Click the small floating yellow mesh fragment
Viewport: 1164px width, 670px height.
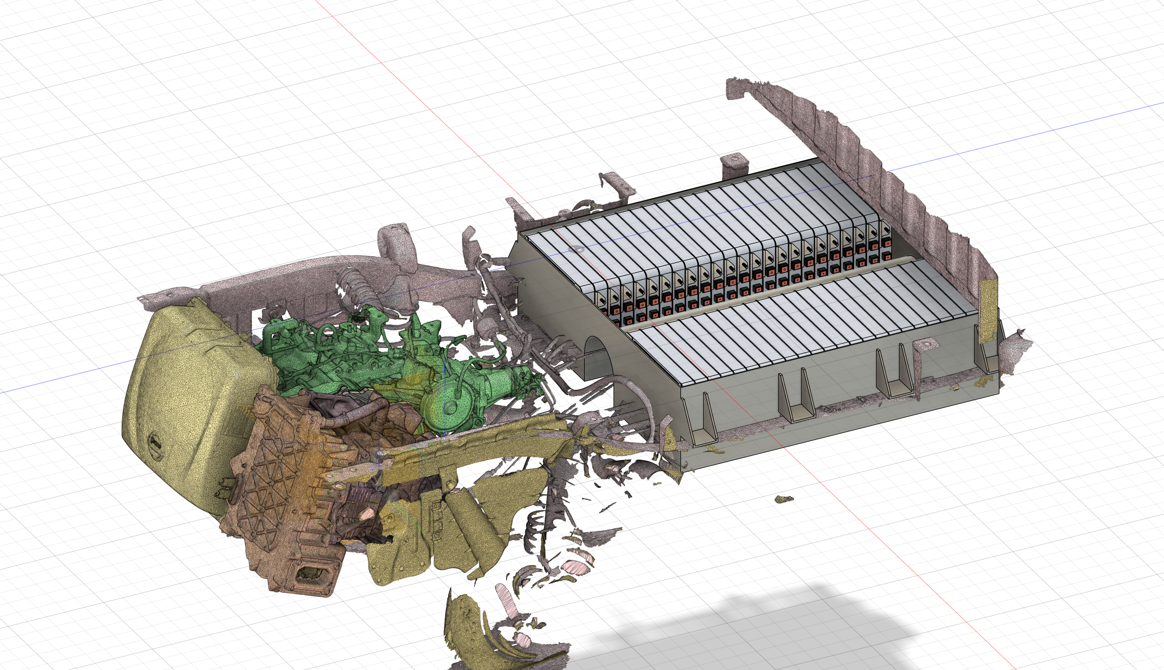pos(783,499)
